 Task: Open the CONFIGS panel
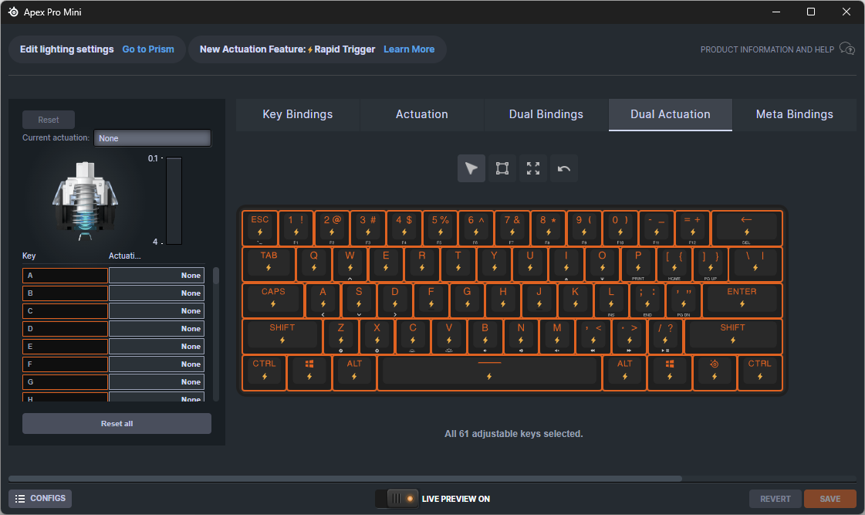click(40, 499)
